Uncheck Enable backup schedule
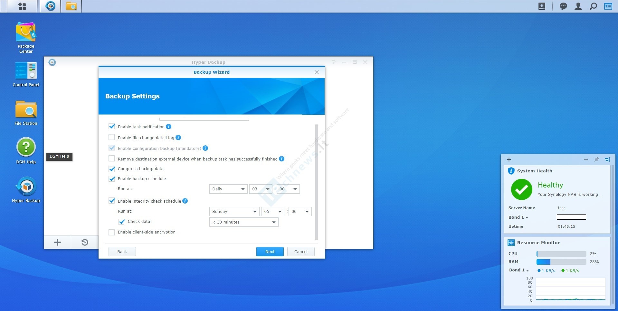This screenshot has width=618, height=311. pos(112,178)
